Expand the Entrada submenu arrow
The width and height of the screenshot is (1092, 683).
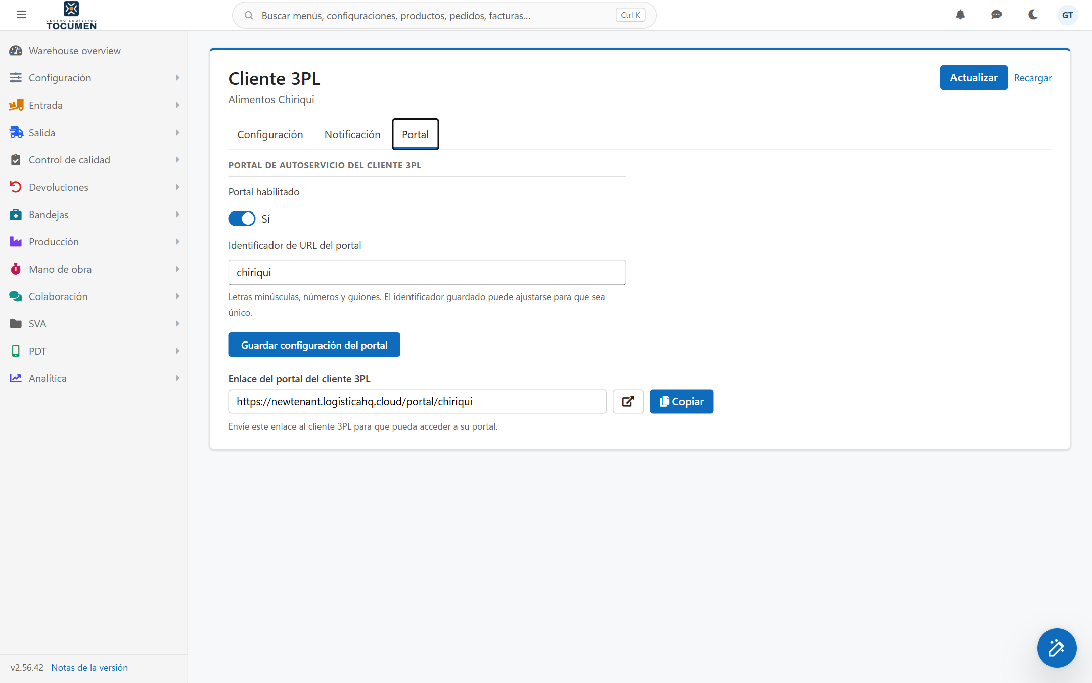177,105
